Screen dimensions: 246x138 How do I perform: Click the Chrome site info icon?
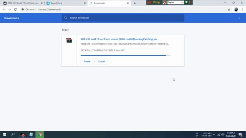click(x=23, y=10)
